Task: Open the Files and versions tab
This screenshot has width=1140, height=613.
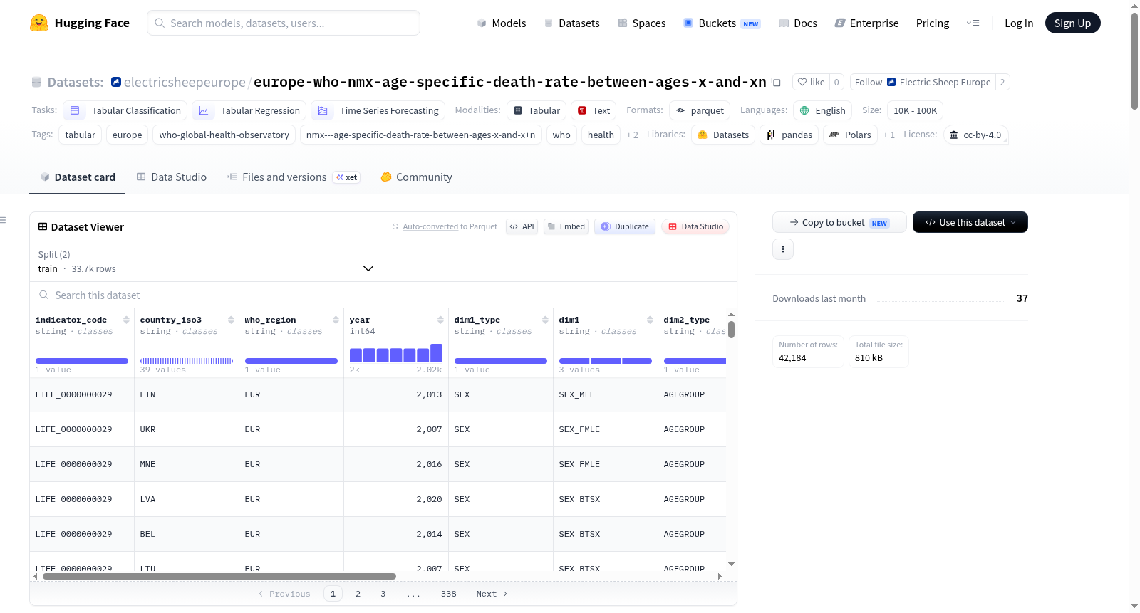Action: point(294,177)
